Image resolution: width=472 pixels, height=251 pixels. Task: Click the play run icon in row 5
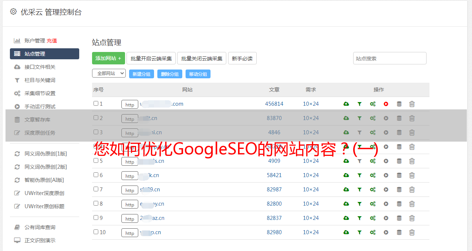(386, 161)
